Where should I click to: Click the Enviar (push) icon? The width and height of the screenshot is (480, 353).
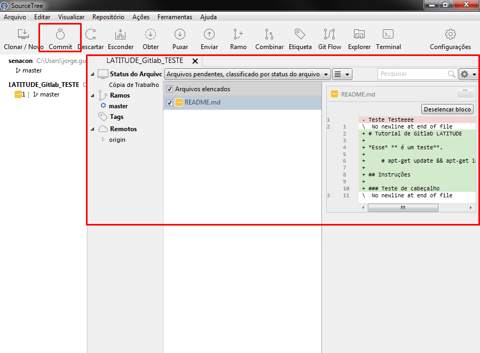tap(209, 35)
